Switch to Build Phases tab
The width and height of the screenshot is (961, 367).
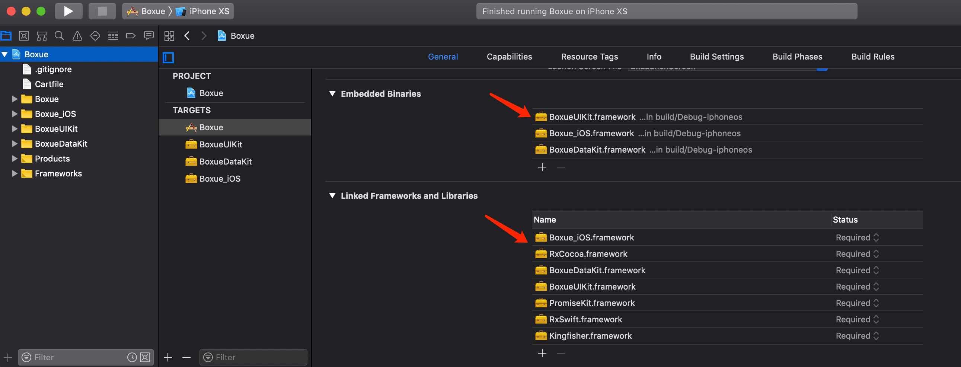797,57
